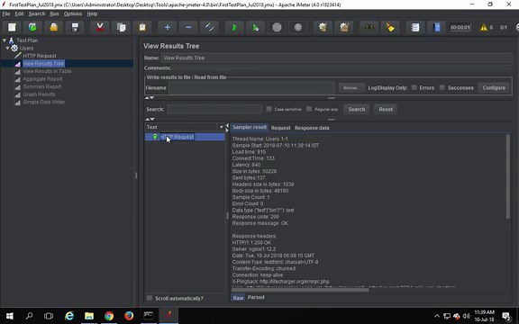Viewport: 519px width, 324px height.
Task: Select Graph Results listener
Action: (39, 94)
